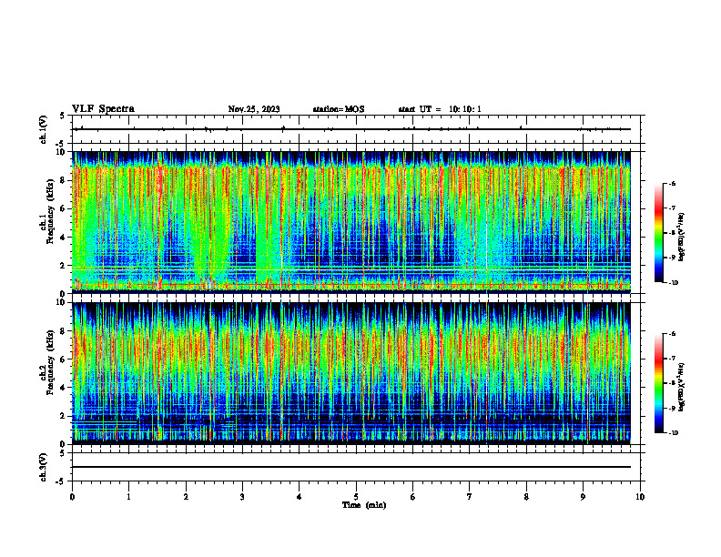Image resolution: width=721 pixels, height=557 pixels.
Task: Click the ch.1 frequency tick label "8"
Action: (x=64, y=180)
